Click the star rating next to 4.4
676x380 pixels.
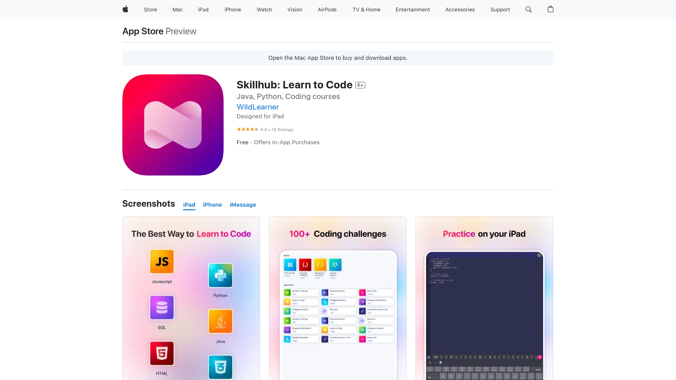[x=247, y=129]
